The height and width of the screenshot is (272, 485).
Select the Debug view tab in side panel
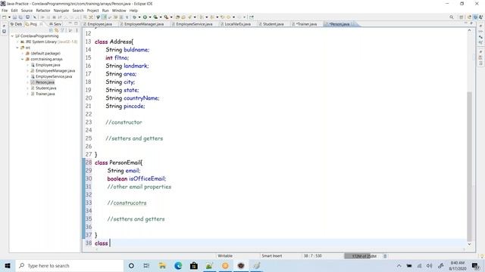[16, 24]
